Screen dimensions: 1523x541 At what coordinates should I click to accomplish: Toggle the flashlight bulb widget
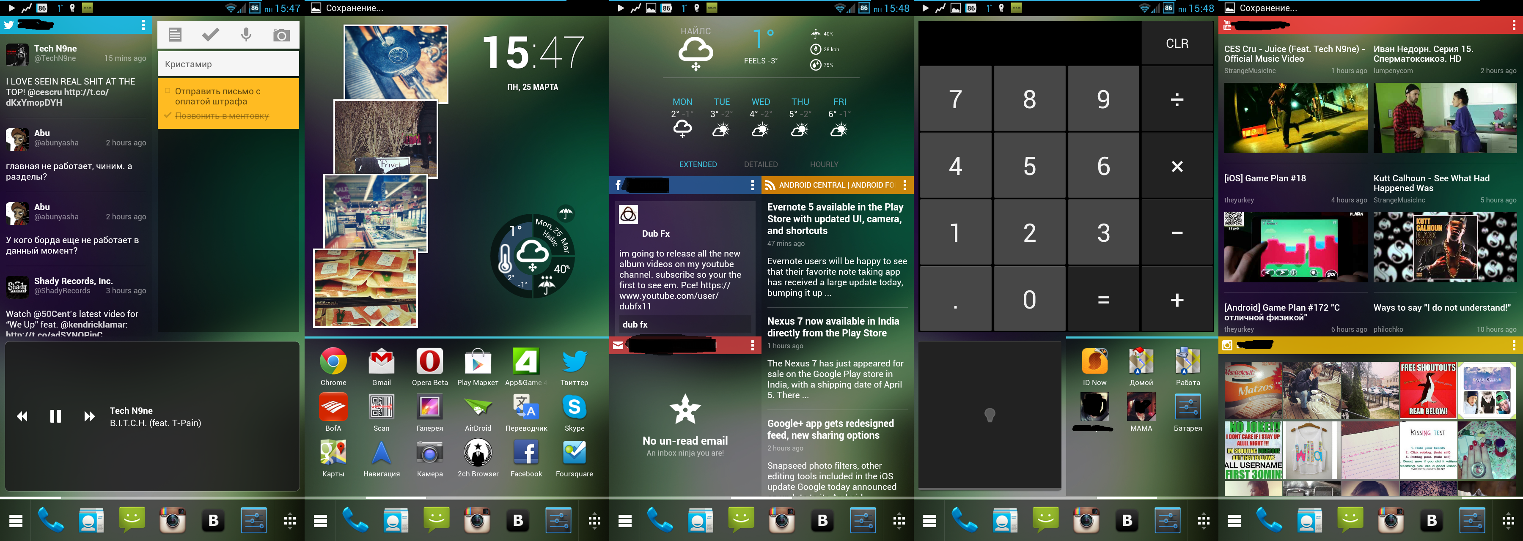point(989,415)
